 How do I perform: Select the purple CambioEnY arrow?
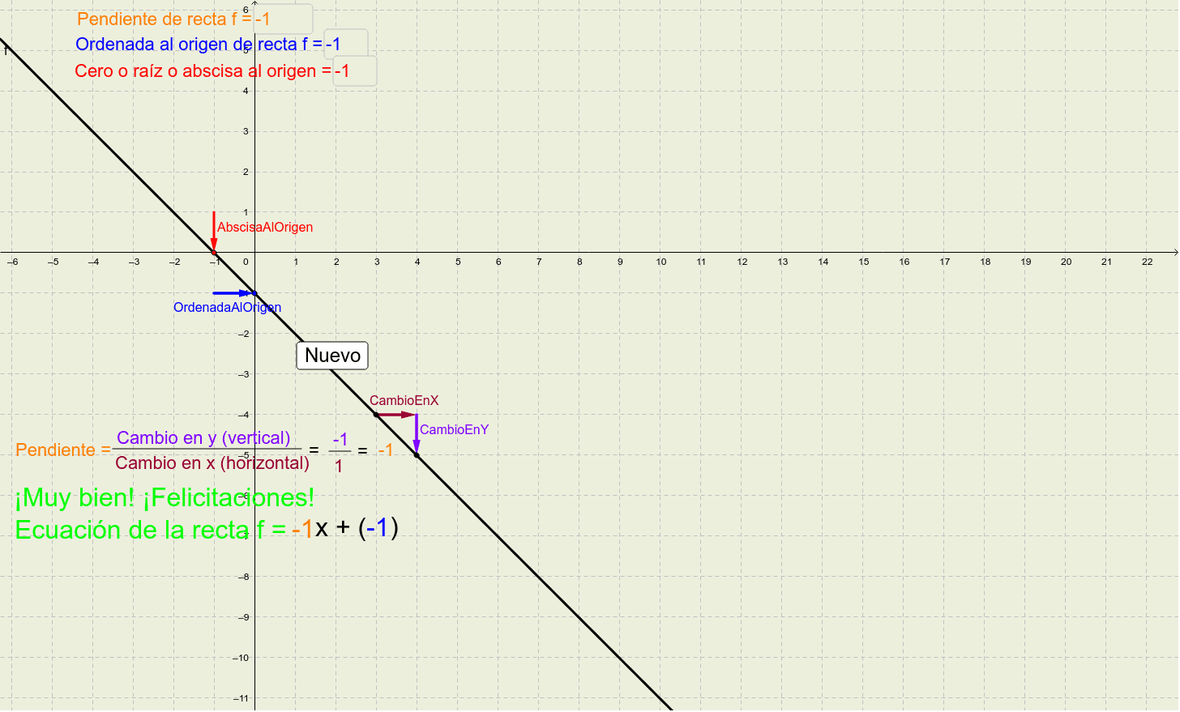[417, 431]
